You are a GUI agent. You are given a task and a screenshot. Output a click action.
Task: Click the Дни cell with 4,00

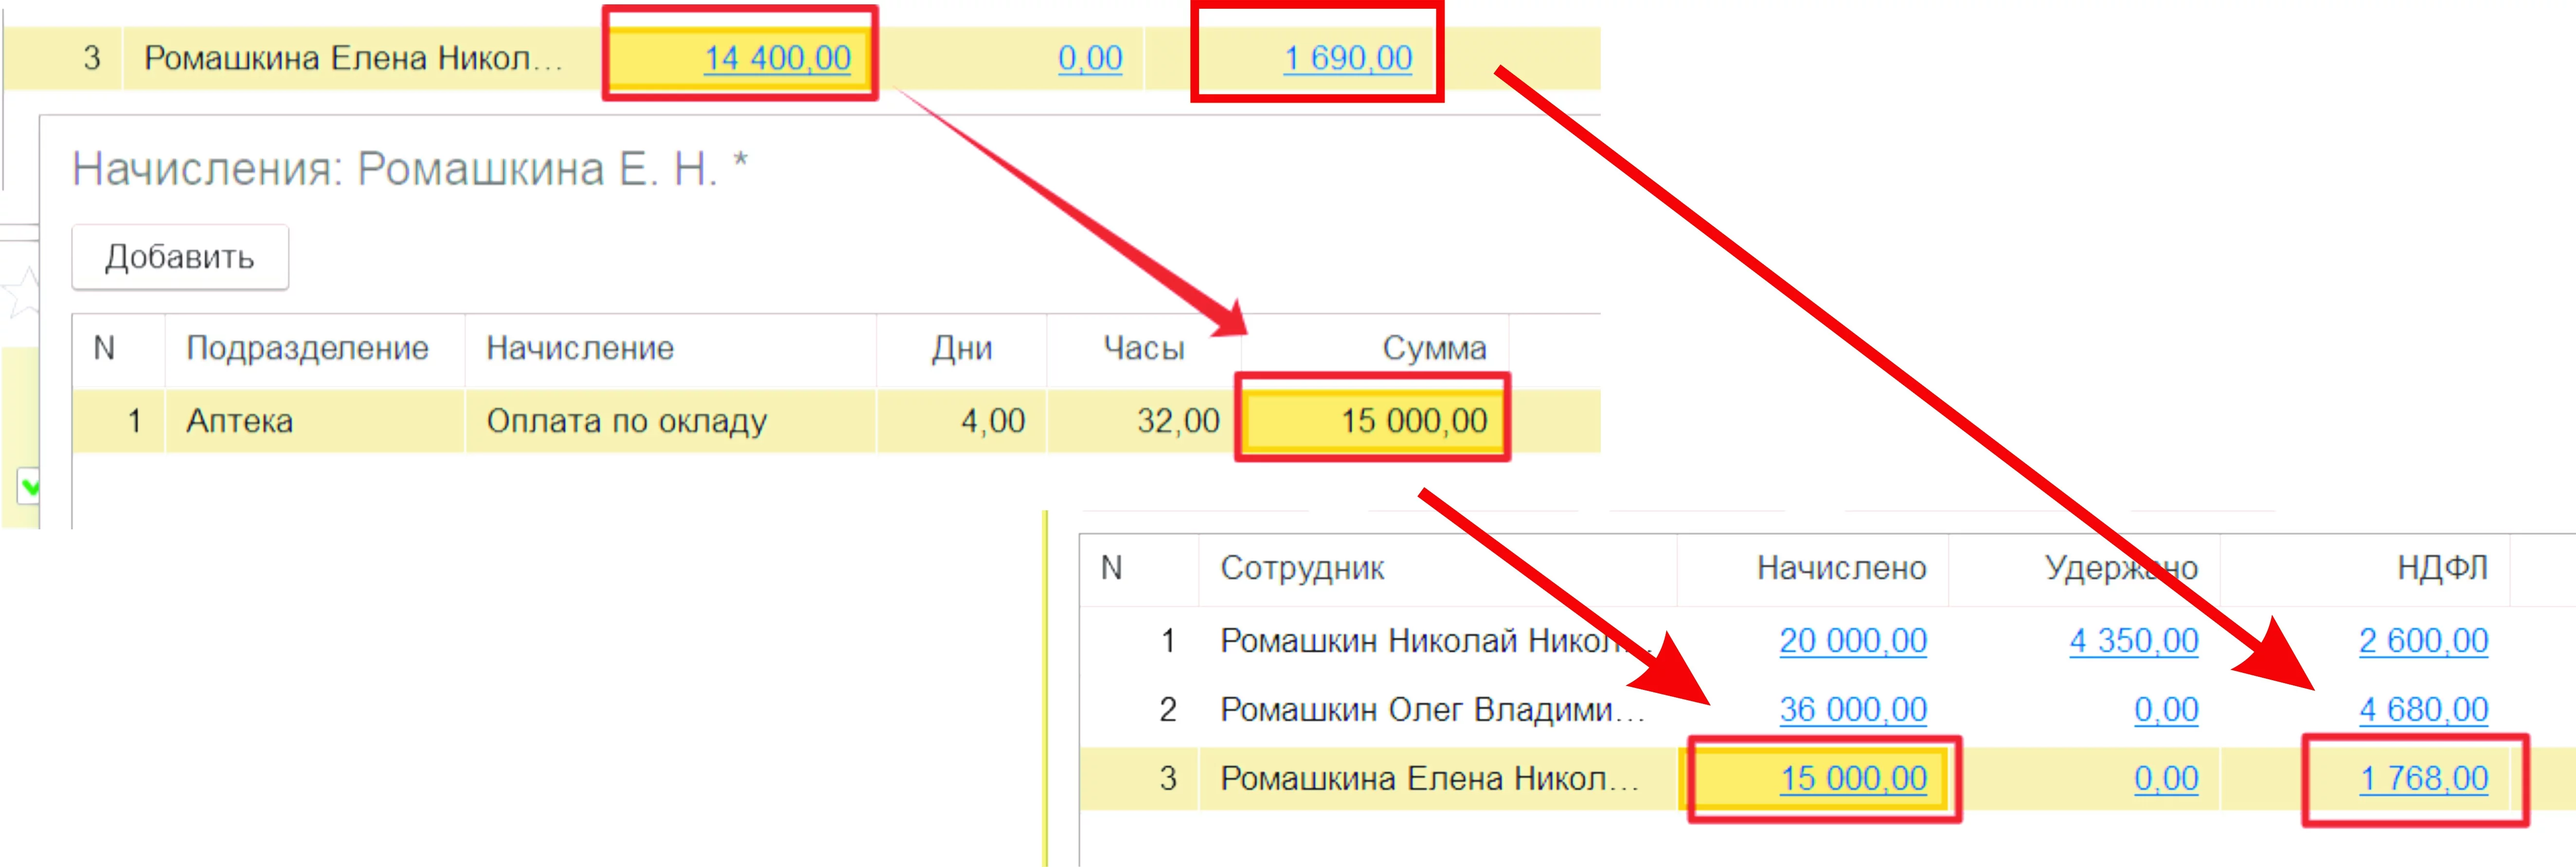pos(992,421)
